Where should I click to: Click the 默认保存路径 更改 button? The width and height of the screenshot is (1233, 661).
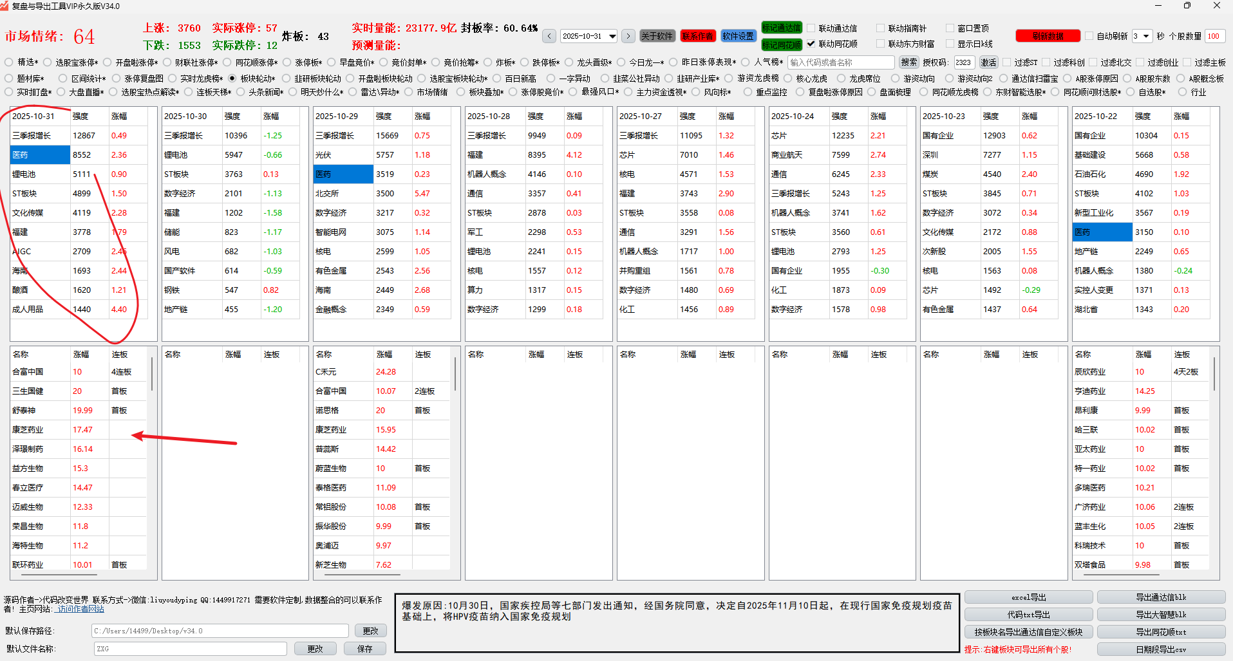370,631
